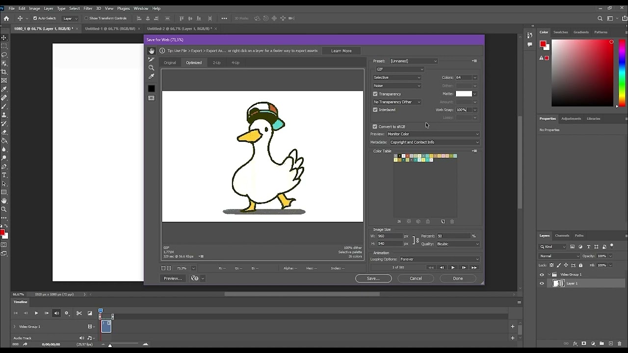This screenshot has height=353, width=628.
Task: Click the white Matte color swatch
Action: (463, 94)
